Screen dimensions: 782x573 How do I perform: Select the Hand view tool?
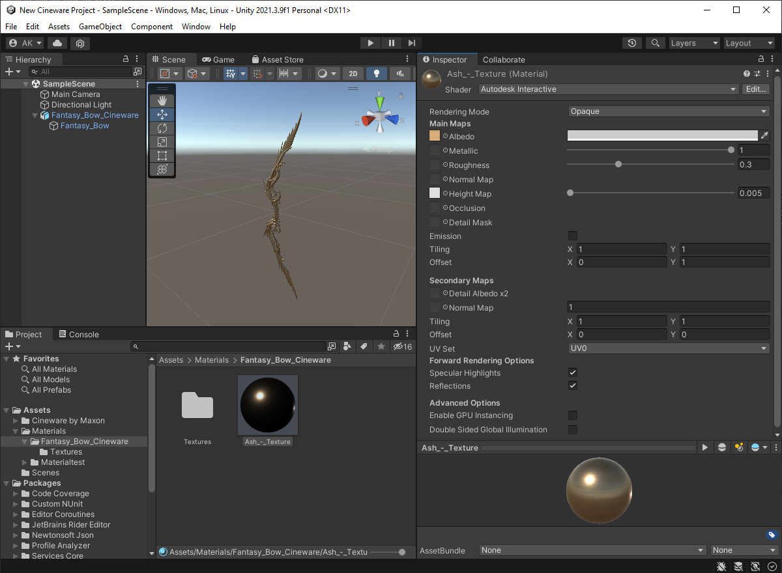tap(162, 100)
